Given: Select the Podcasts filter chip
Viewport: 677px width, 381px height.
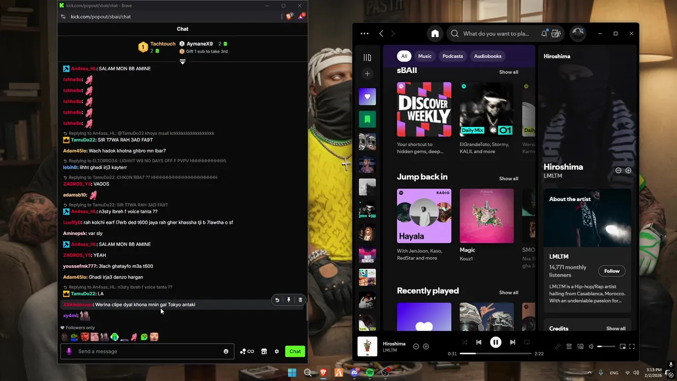Looking at the screenshot, I should pos(453,56).
